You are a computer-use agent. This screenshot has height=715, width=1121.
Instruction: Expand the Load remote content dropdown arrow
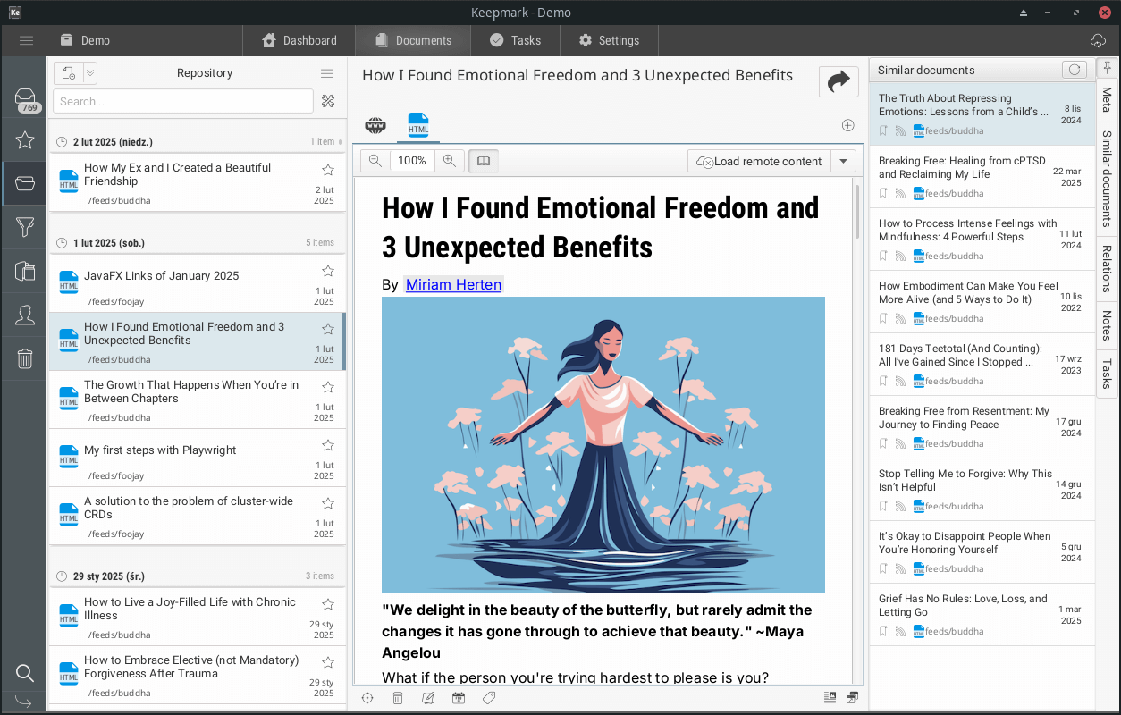click(843, 161)
